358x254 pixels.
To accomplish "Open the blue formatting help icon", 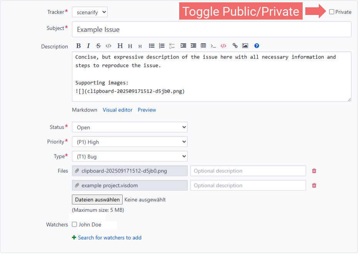I will tap(256, 46).
